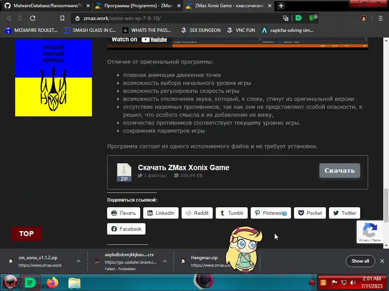This screenshot has height=291, width=389.
Task: Share the page on Tumblr
Action: coord(232,213)
